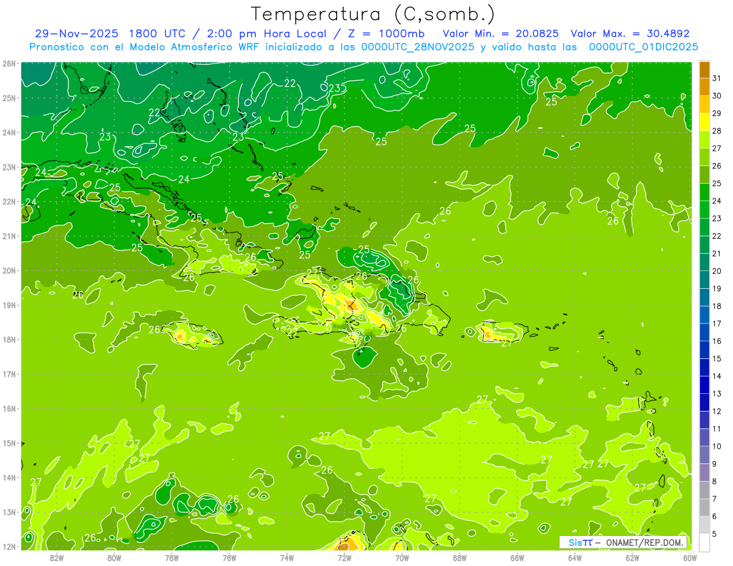Click the '12N' latitude axis label
This screenshot has width=733, height=566.
tap(9, 546)
